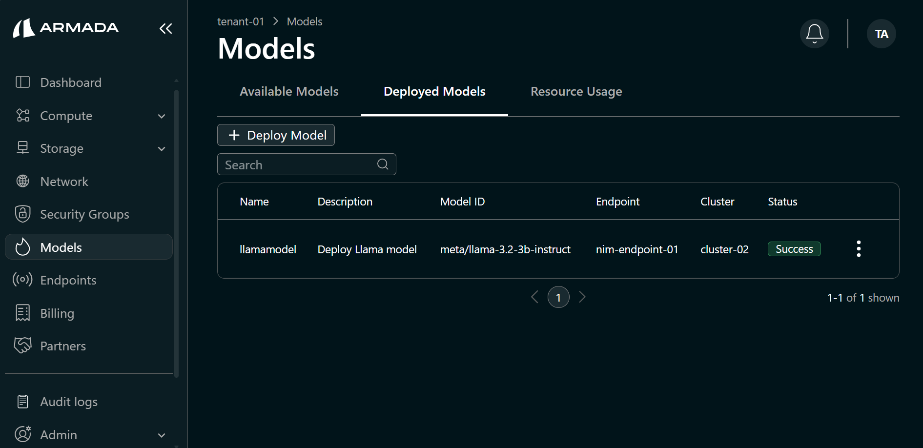923x448 pixels.
Task: Click the Security Groups shield icon
Action: [x=23, y=214]
